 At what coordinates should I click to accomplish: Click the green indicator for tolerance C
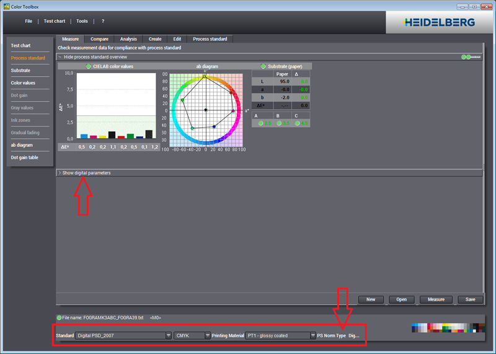(x=298, y=123)
